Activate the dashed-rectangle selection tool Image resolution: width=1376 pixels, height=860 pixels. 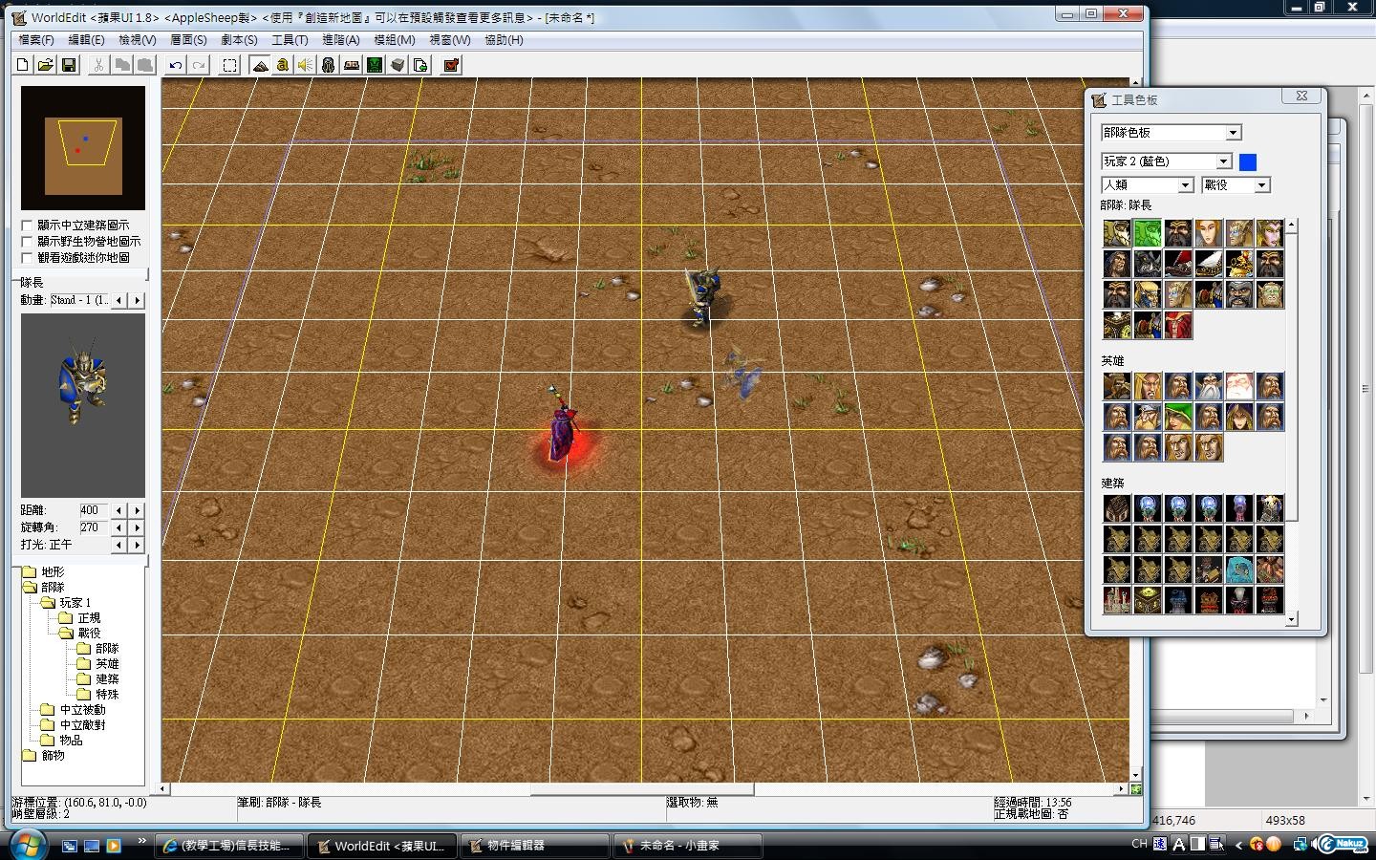(230, 65)
